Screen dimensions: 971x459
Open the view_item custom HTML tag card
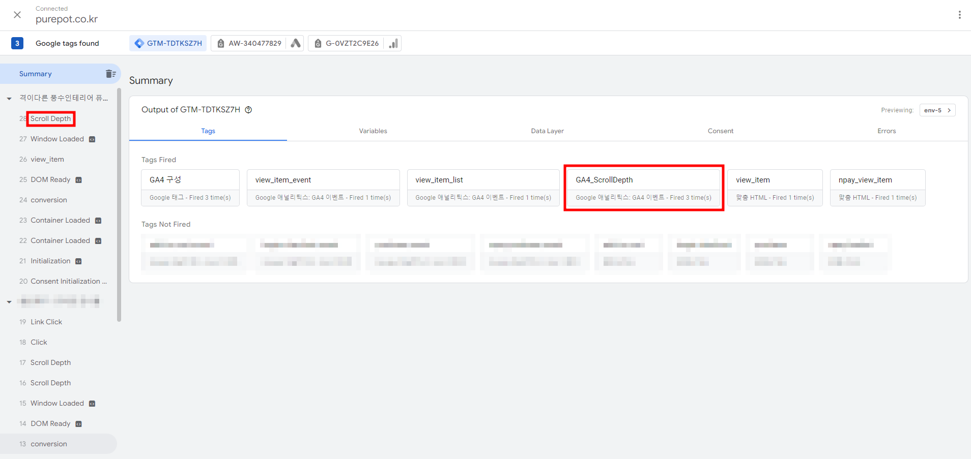[x=775, y=188]
